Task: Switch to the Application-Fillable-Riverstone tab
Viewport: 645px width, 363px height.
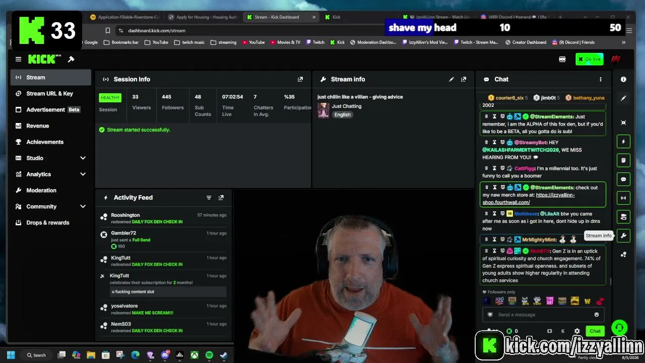Action: pos(124,17)
